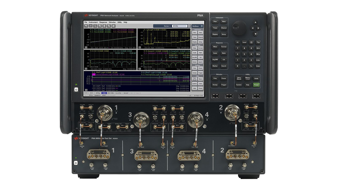The width and height of the screenshot is (337, 189).
Task: Click the on-screen Trigger softkey in the Hardkeys panel
Action: click(200, 73)
